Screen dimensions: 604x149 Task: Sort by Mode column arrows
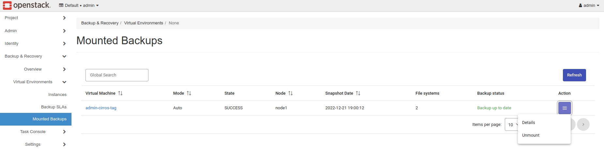point(189,93)
